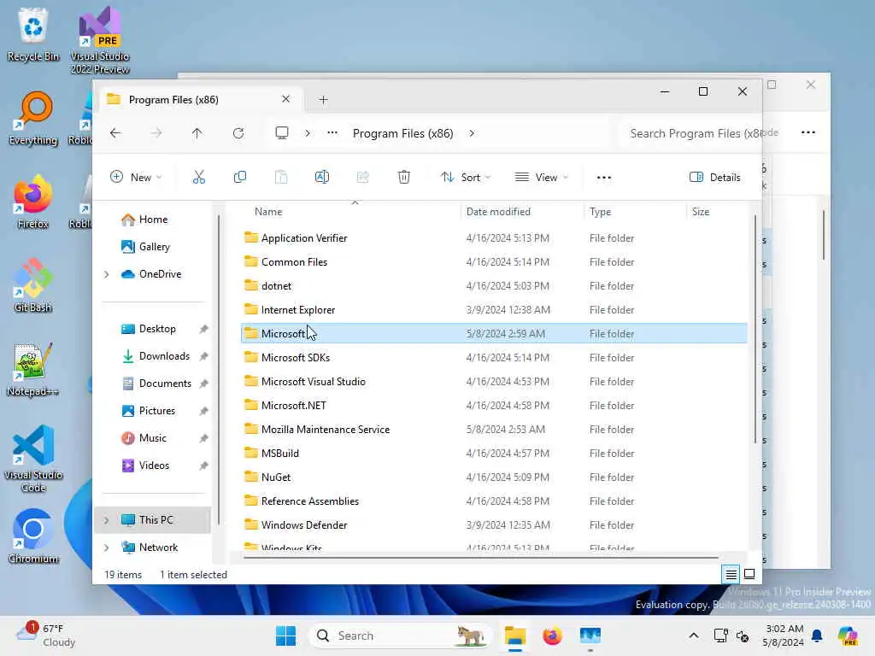Open Firefox desktop shortcut

[x=33, y=202]
